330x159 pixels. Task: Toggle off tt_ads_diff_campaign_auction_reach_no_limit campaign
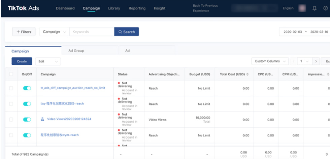(x=27, y=88)
